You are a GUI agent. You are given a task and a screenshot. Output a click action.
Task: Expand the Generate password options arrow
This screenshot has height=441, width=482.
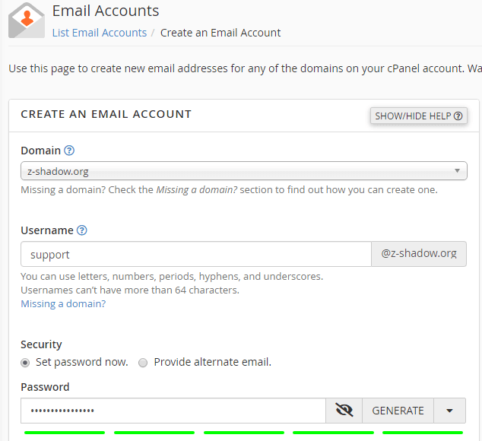pos(449,411)
